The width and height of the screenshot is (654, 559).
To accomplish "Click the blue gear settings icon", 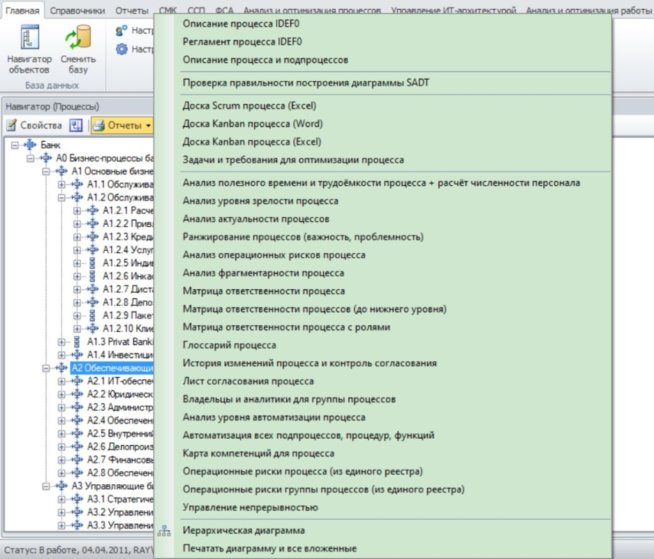I will pyautogui.click(x=121, y=50).
